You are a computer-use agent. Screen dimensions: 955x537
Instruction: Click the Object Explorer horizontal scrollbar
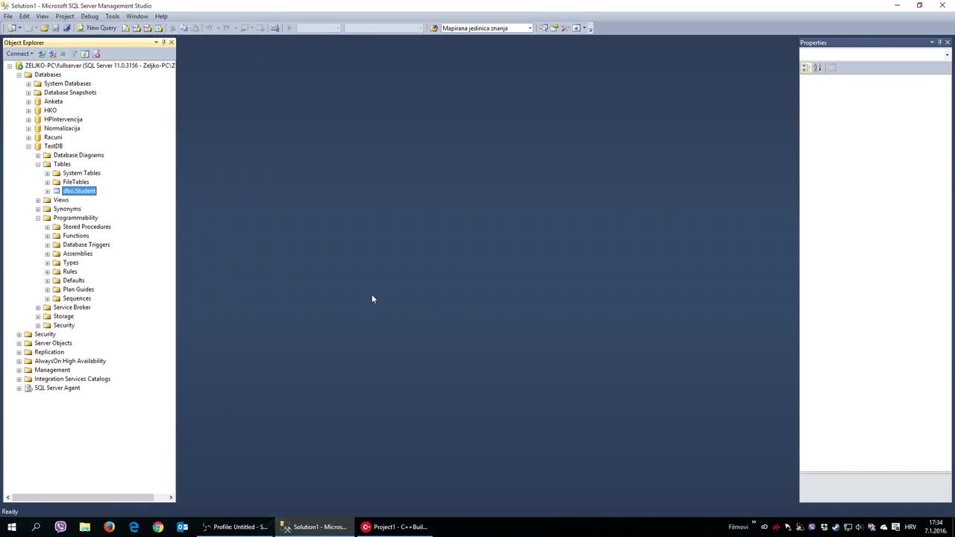pos(84,497)
